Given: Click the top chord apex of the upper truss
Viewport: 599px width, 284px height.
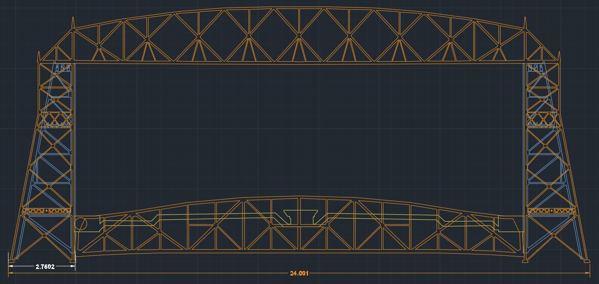Looking at the screenshot, I should pyautogui.click(x=299, y=8).
